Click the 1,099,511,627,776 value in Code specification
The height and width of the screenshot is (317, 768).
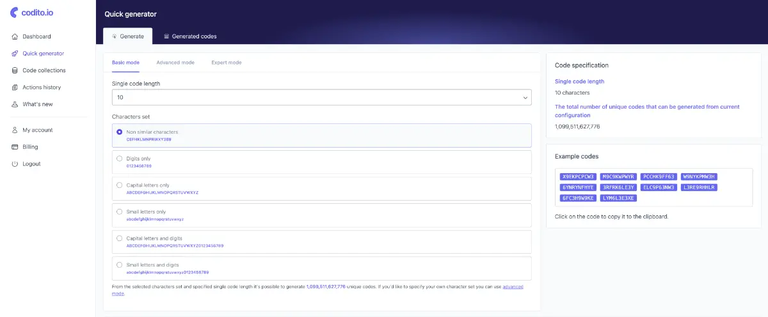click(x=577, y=127)
